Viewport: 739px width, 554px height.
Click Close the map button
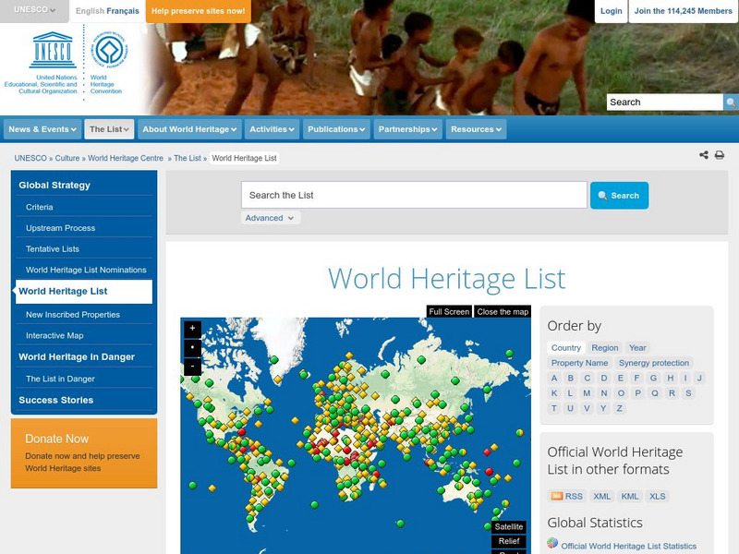[503, 311]
